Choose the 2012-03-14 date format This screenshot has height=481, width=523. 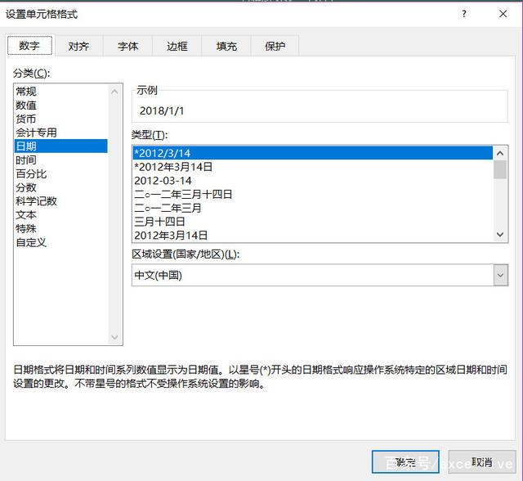[x=312, y=180]
